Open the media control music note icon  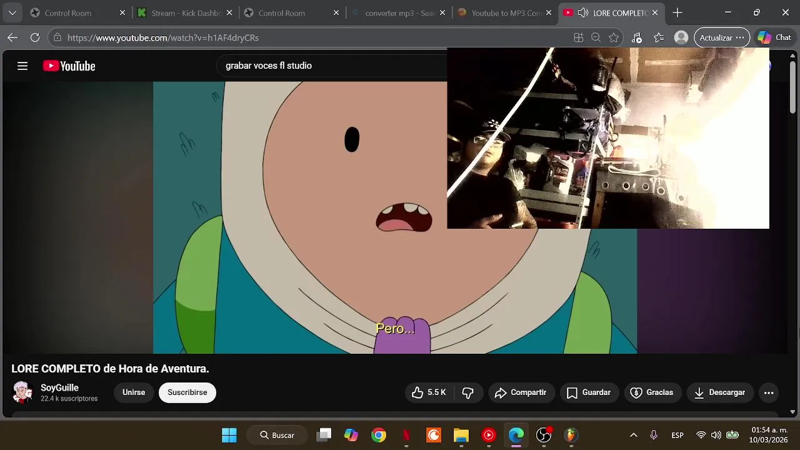[636, 37]
